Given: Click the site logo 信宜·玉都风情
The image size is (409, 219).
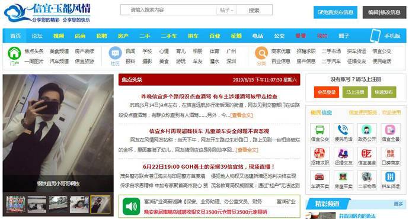Looking at the screenshot, I should point(47,12).
